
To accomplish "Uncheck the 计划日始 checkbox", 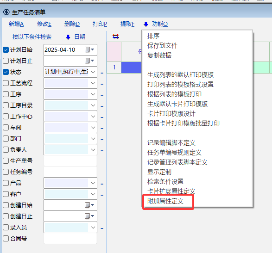I will coord(6,50).
